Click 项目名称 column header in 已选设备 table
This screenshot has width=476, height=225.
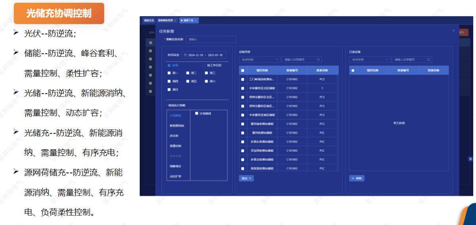(372, 70)
